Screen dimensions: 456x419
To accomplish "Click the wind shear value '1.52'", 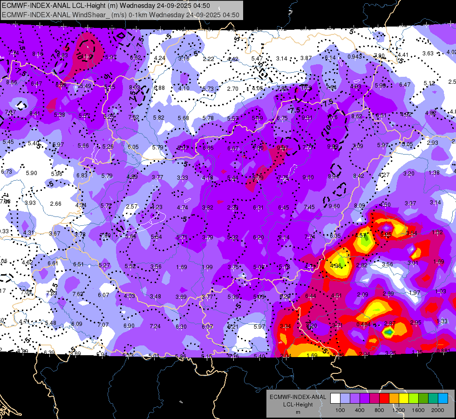I will coord(437,232).
